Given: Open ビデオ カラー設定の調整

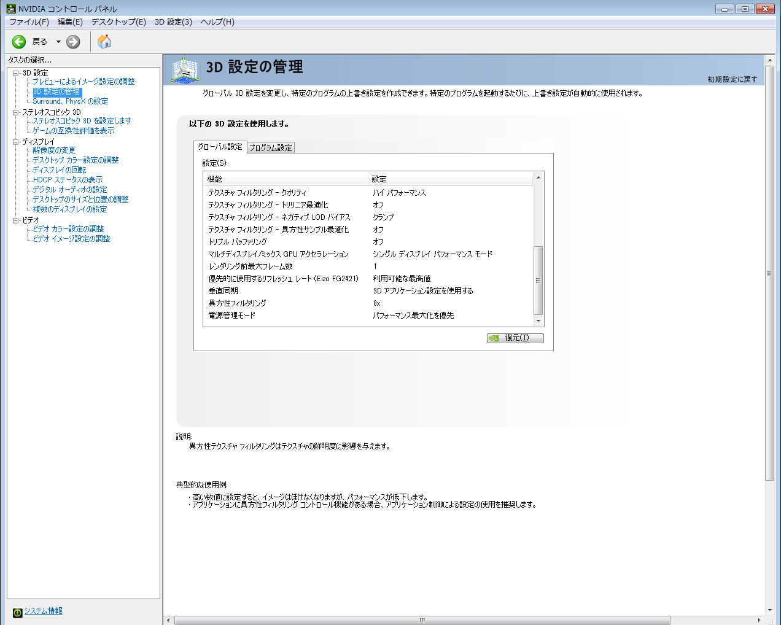Looking at the screenshot, I should click(68, 229).
